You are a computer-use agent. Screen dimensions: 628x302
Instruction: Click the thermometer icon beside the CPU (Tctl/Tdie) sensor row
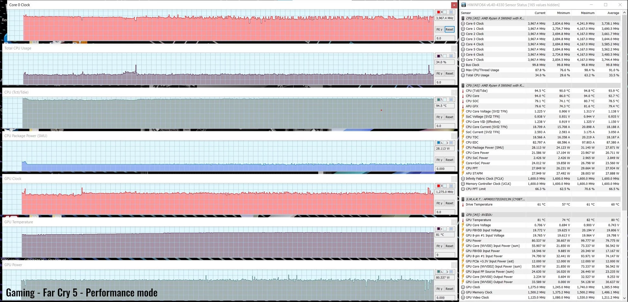(463, 91)
